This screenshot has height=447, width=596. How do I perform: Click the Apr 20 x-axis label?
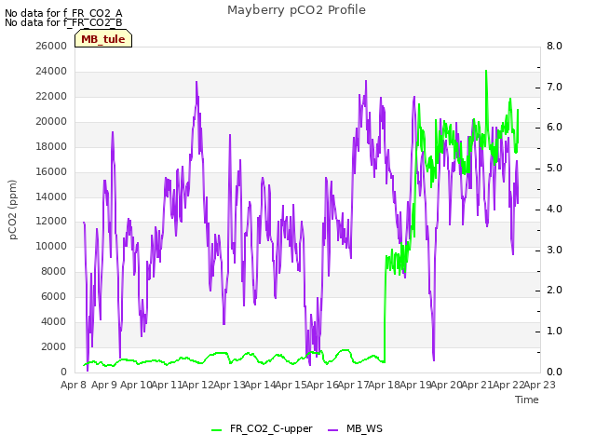[446, 385]
